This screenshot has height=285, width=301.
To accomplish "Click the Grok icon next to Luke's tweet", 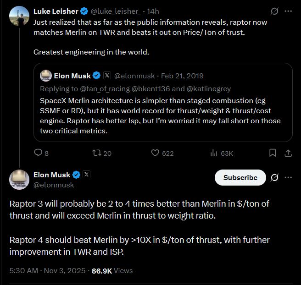I will [274, 11].
